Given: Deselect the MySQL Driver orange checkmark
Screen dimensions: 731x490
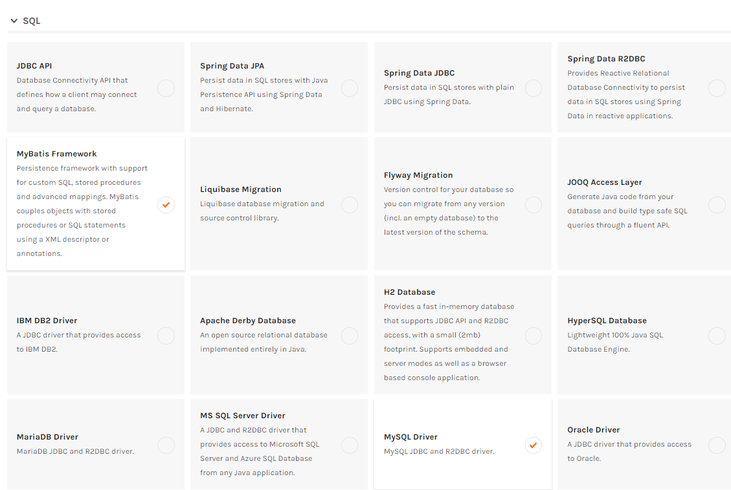Looking at the screenshot, I should coord(534,445).
